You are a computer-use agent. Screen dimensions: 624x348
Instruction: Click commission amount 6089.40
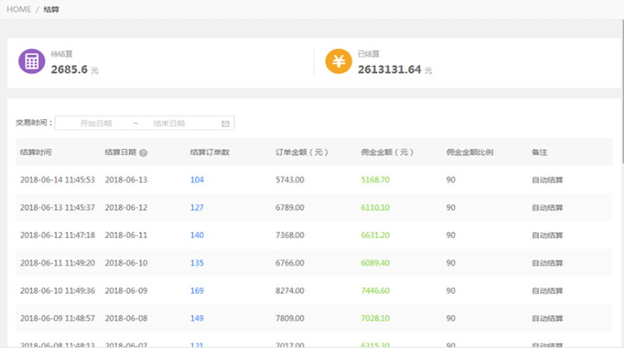click(x=376, y=263)
